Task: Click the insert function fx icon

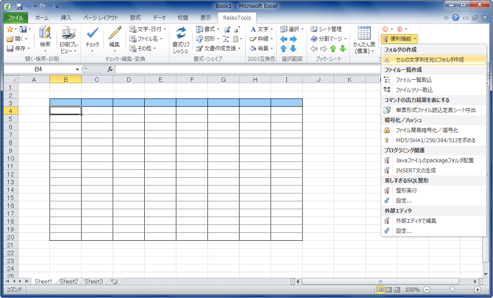Action: tap(110, 69)
